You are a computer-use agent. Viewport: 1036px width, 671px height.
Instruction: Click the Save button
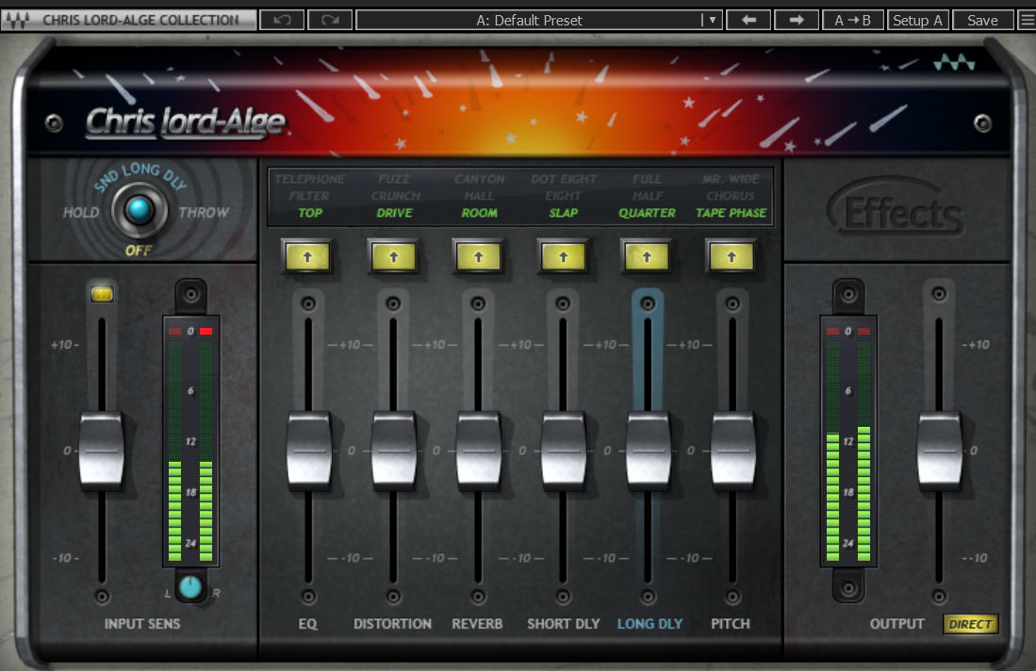982,20
